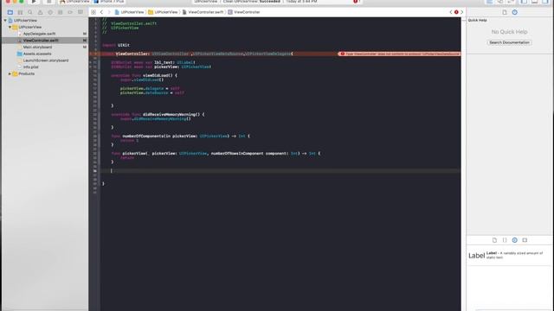This screenshot has height=311, width=554.
Task: Jump to next issue arrow
Action: pyautogui.click(x=461, y=12)
